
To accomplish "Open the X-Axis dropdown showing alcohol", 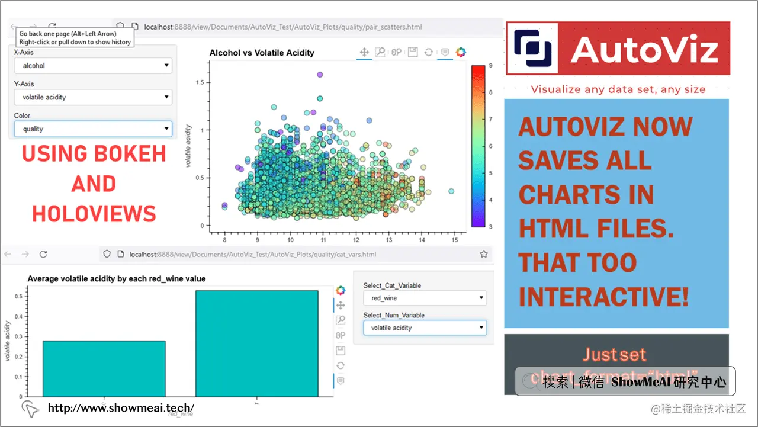I will point(93,66).
